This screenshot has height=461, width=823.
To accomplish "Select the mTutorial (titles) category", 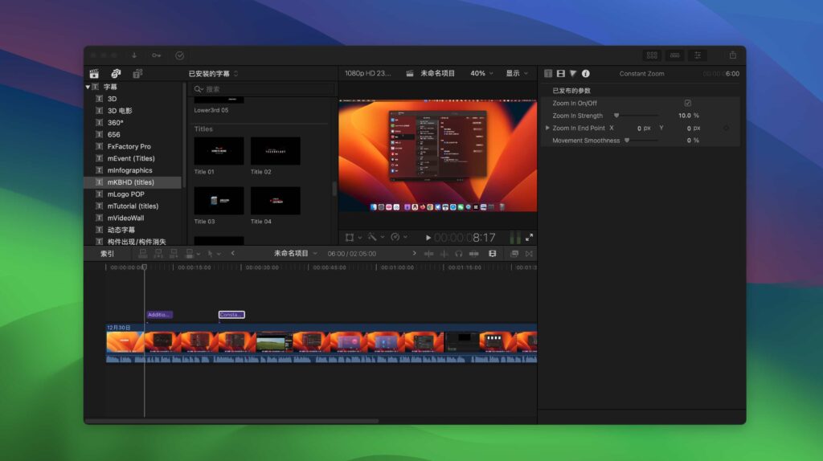I will coord(133,206).
